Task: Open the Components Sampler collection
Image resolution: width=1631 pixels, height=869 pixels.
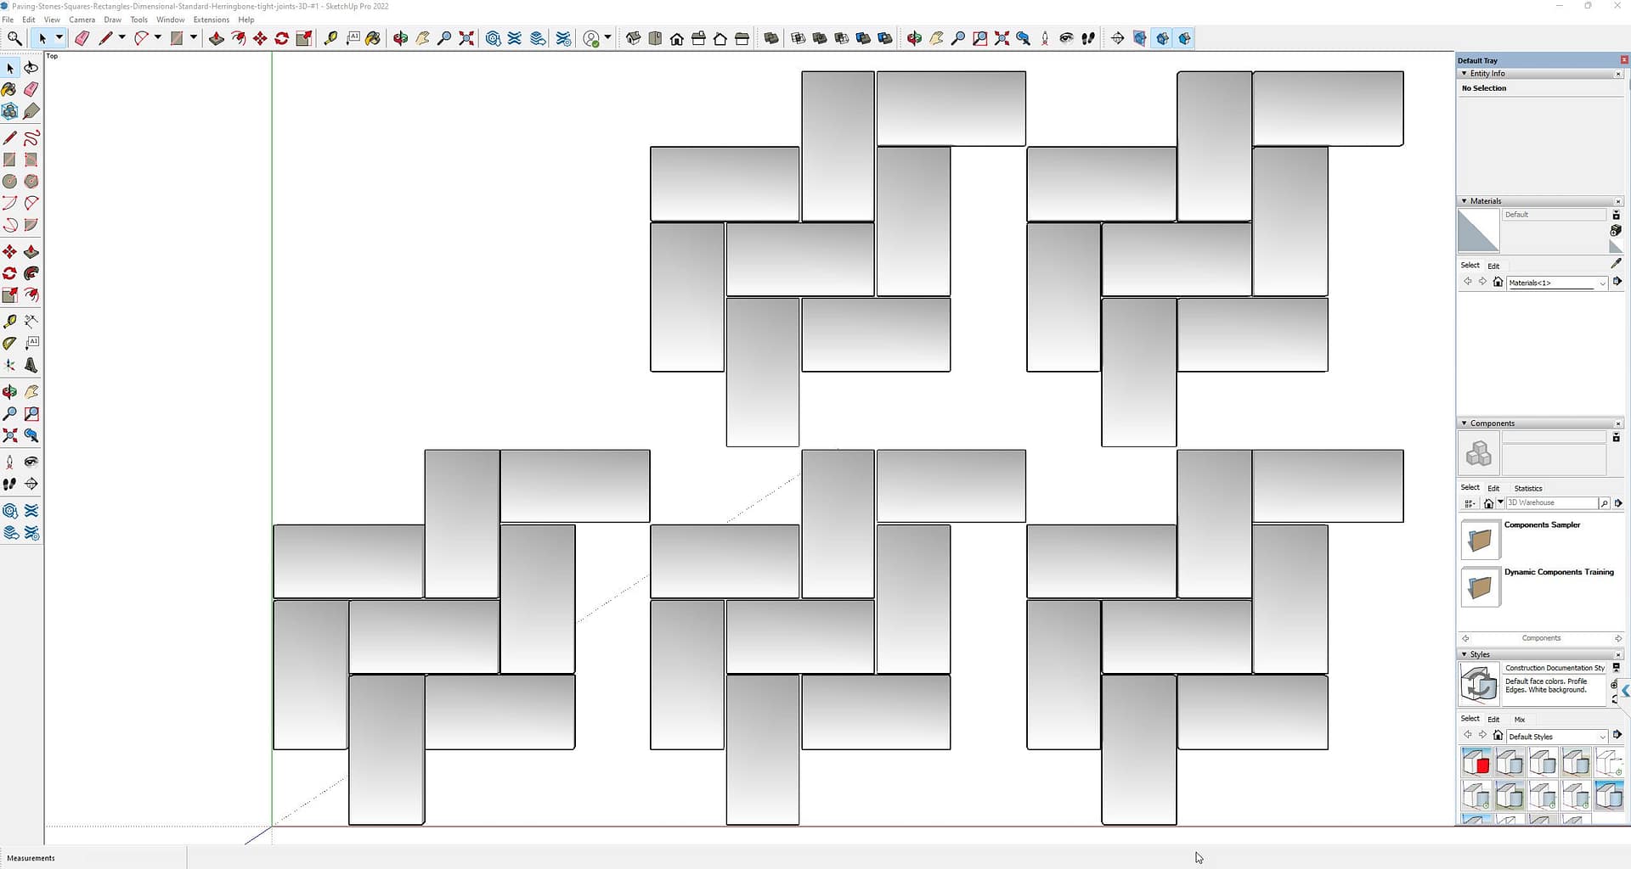Action: pos(1480,541)
